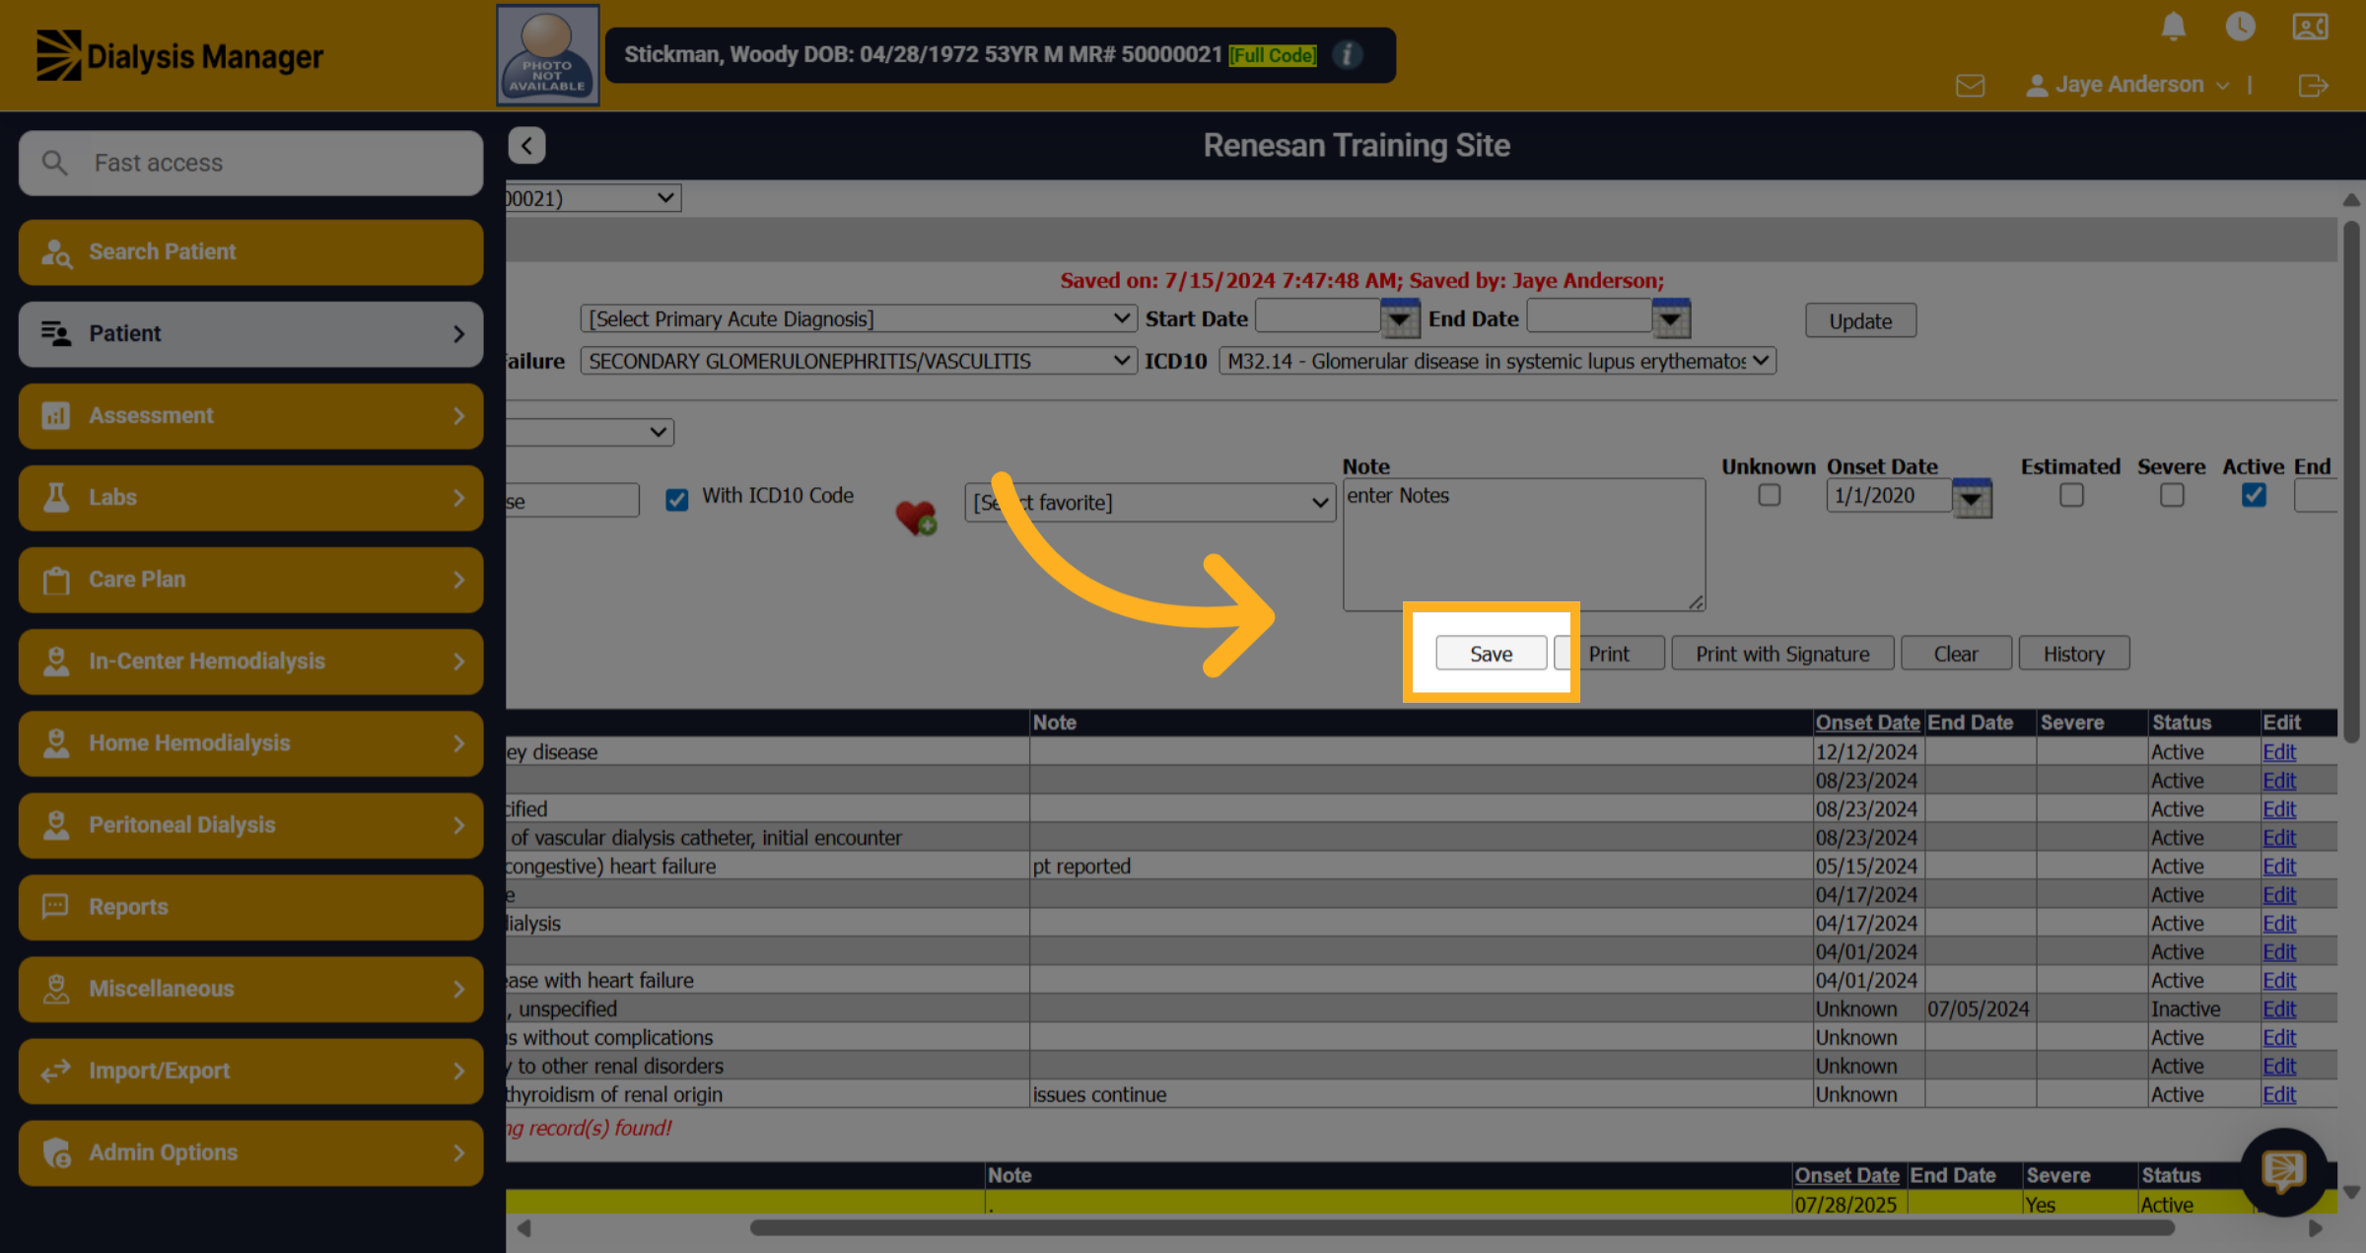
Task: Click the Fast access search icon
Action: tap(55, 163)
